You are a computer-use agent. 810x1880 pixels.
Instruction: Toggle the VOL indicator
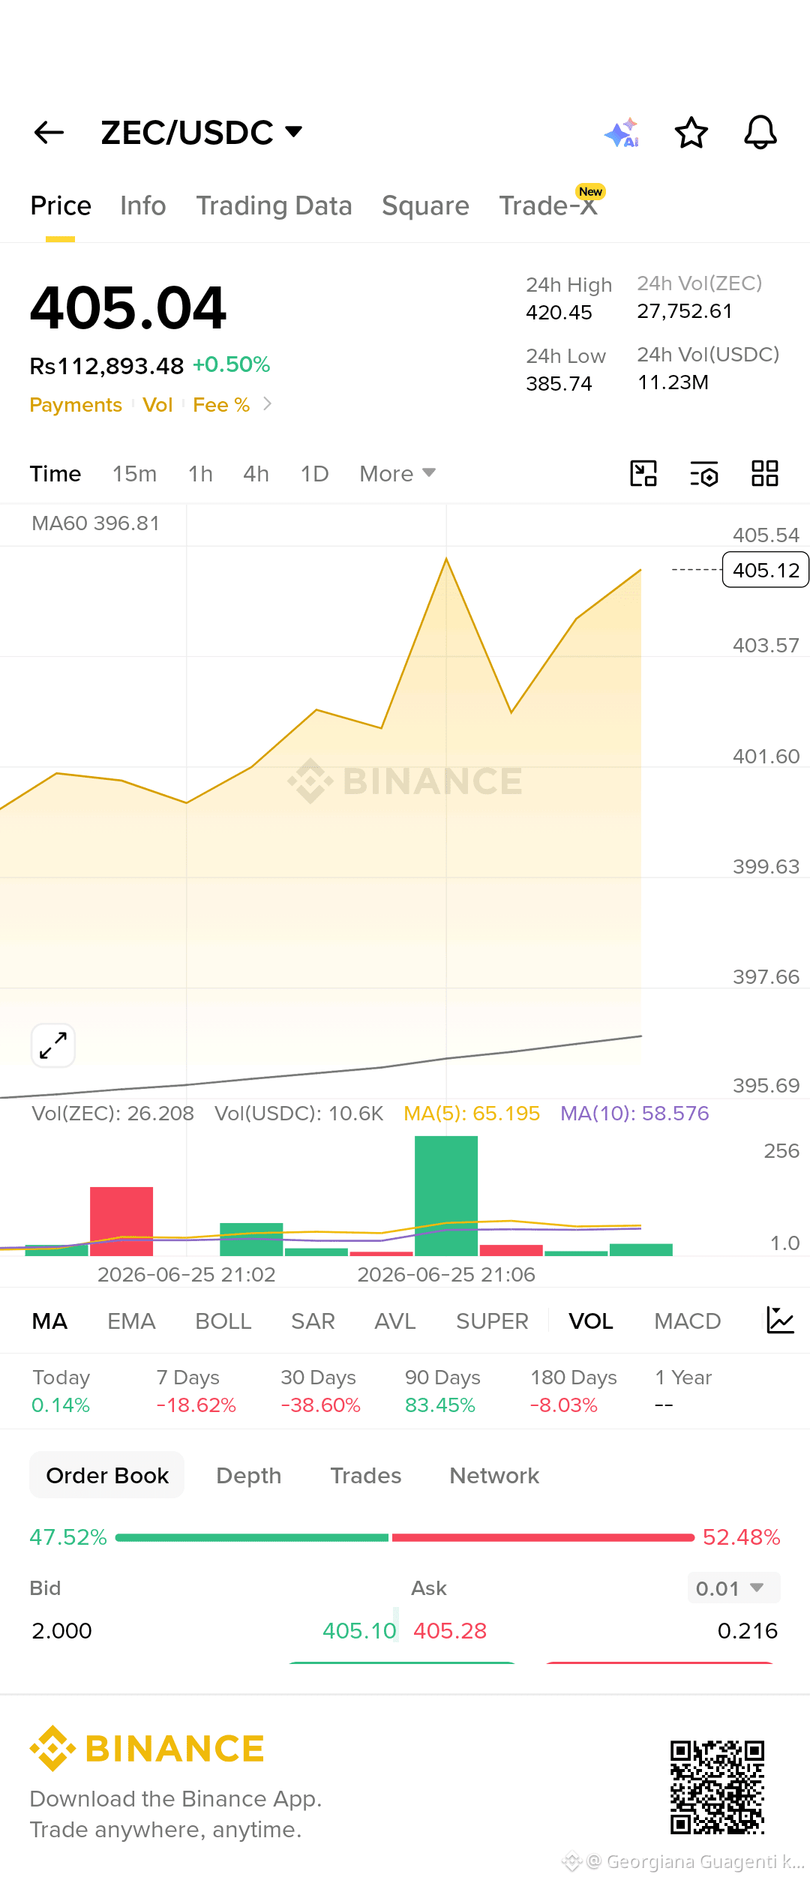[591, 1321]
